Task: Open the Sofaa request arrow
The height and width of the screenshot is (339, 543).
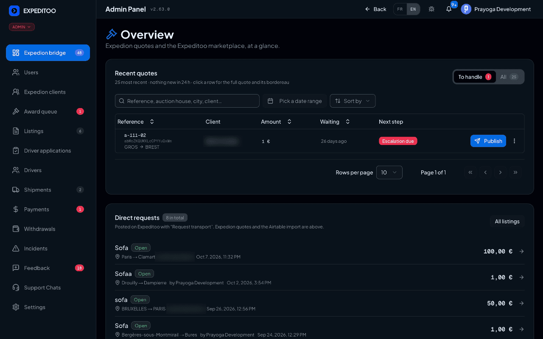Action: 521,277
